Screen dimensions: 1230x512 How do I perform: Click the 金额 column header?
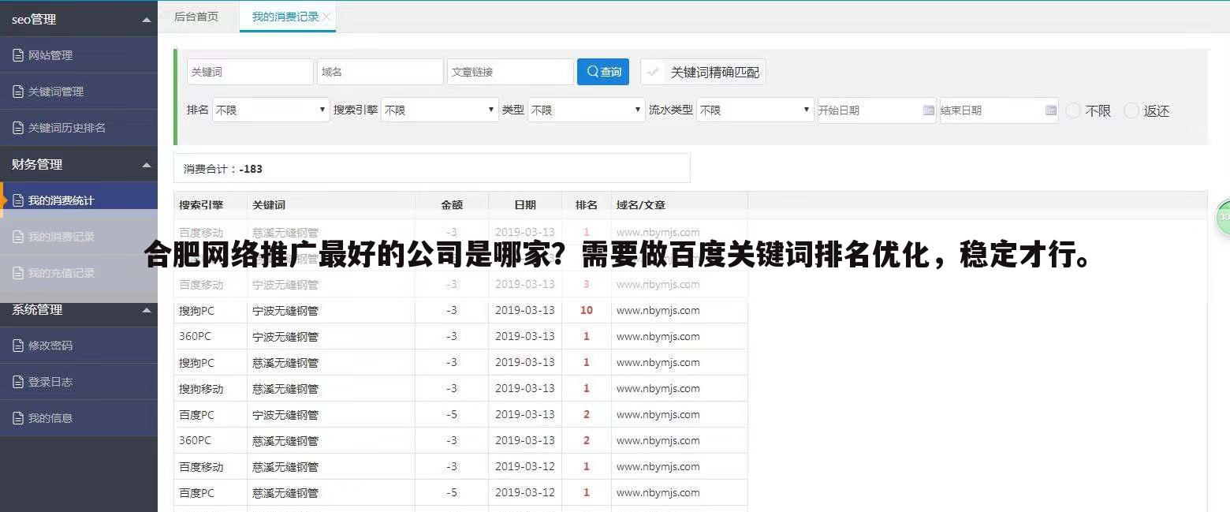pyautogui.click(x=452, y=205)
